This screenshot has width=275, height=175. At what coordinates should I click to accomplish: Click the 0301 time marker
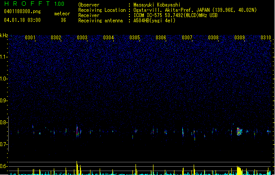[x=30, y=38]
